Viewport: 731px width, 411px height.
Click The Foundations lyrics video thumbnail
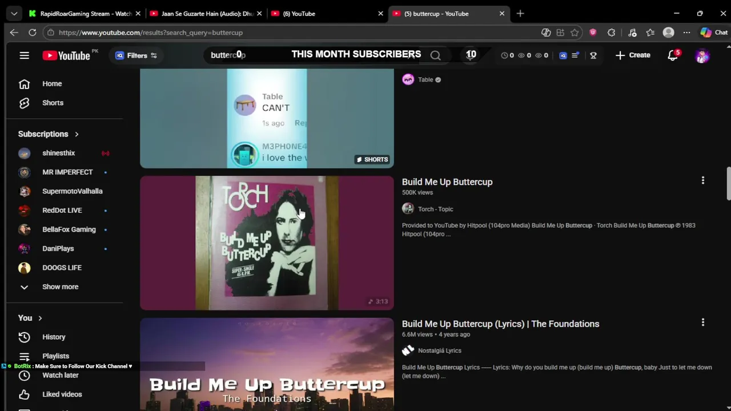coord(267,364)
